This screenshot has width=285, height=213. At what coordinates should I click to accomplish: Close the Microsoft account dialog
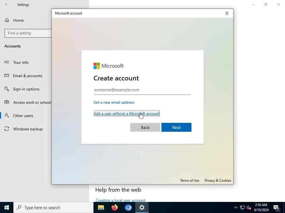pyautogui.click(x=227, y=13)
